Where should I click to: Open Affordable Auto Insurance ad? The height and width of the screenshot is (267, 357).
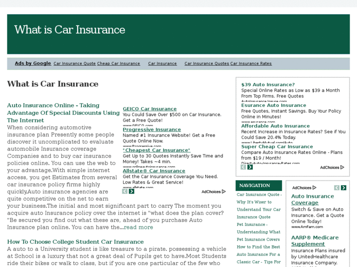275,126
